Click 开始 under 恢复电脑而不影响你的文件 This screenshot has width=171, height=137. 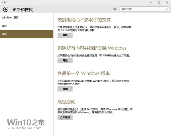click(65, 35)
